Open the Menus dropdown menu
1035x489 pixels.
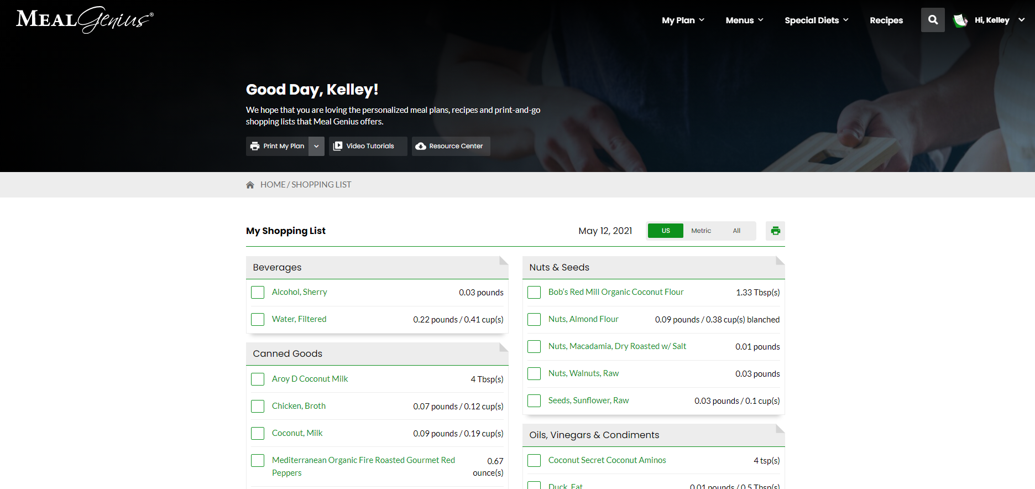[x=745, y=20]
